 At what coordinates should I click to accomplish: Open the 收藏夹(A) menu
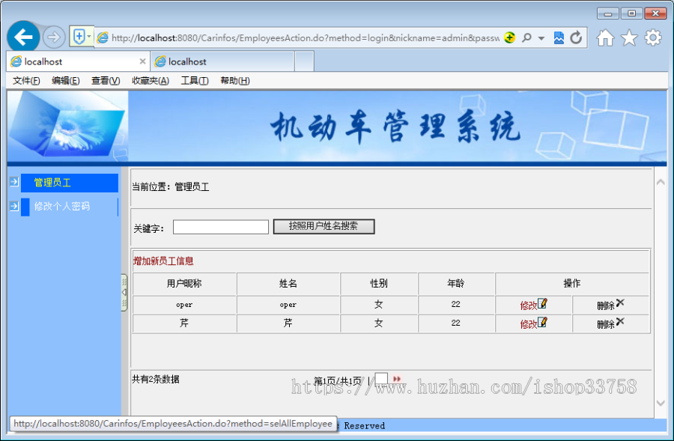click(x=151, y=80)
